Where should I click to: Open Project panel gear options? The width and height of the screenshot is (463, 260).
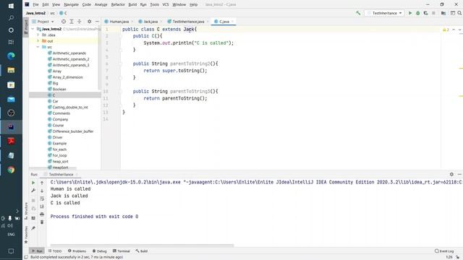click(x=89, y=22)
